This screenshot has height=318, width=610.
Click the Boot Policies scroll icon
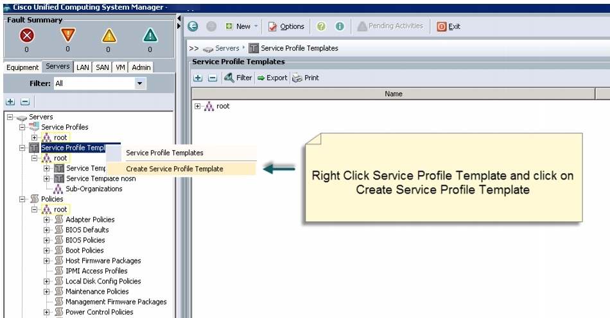(x=58, y=251)
